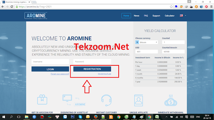Image resolution: width=214 pixels, height=120 pixels.
Task: Click the affiliate person badge icon
Action: click(x=138, y=100)
